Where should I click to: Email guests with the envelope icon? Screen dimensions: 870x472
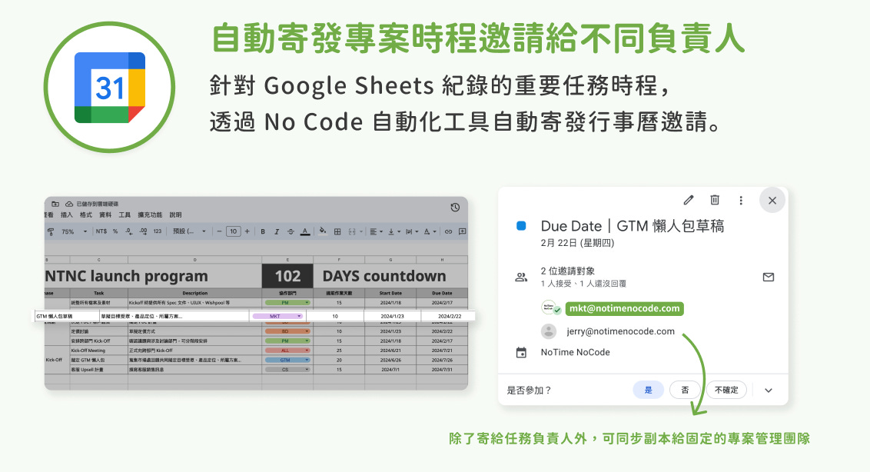coord(769,277)
